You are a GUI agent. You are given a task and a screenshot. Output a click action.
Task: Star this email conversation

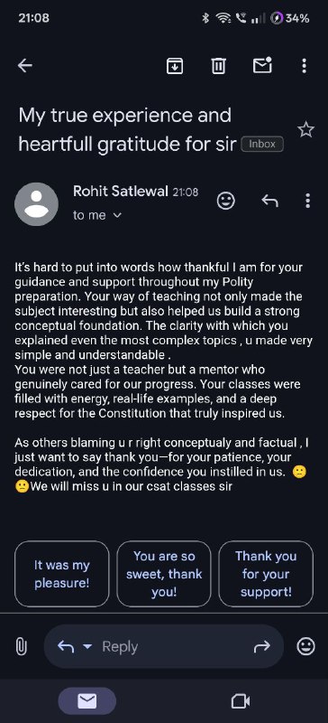point(305,130)
